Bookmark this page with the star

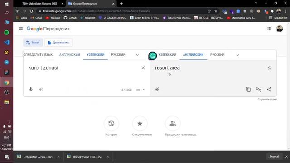216,11
